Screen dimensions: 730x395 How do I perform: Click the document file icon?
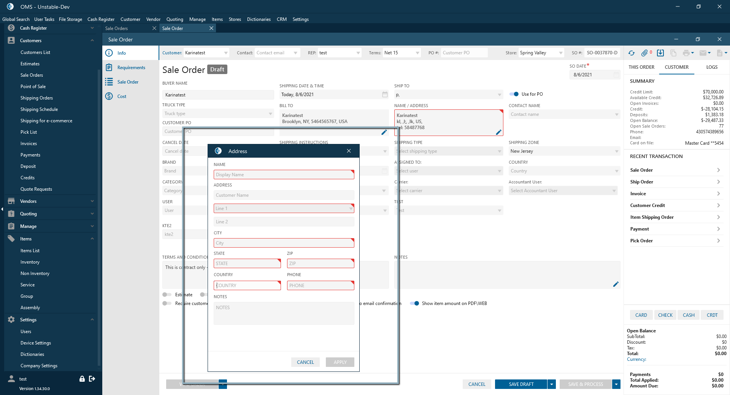click(x=719, y=53)
